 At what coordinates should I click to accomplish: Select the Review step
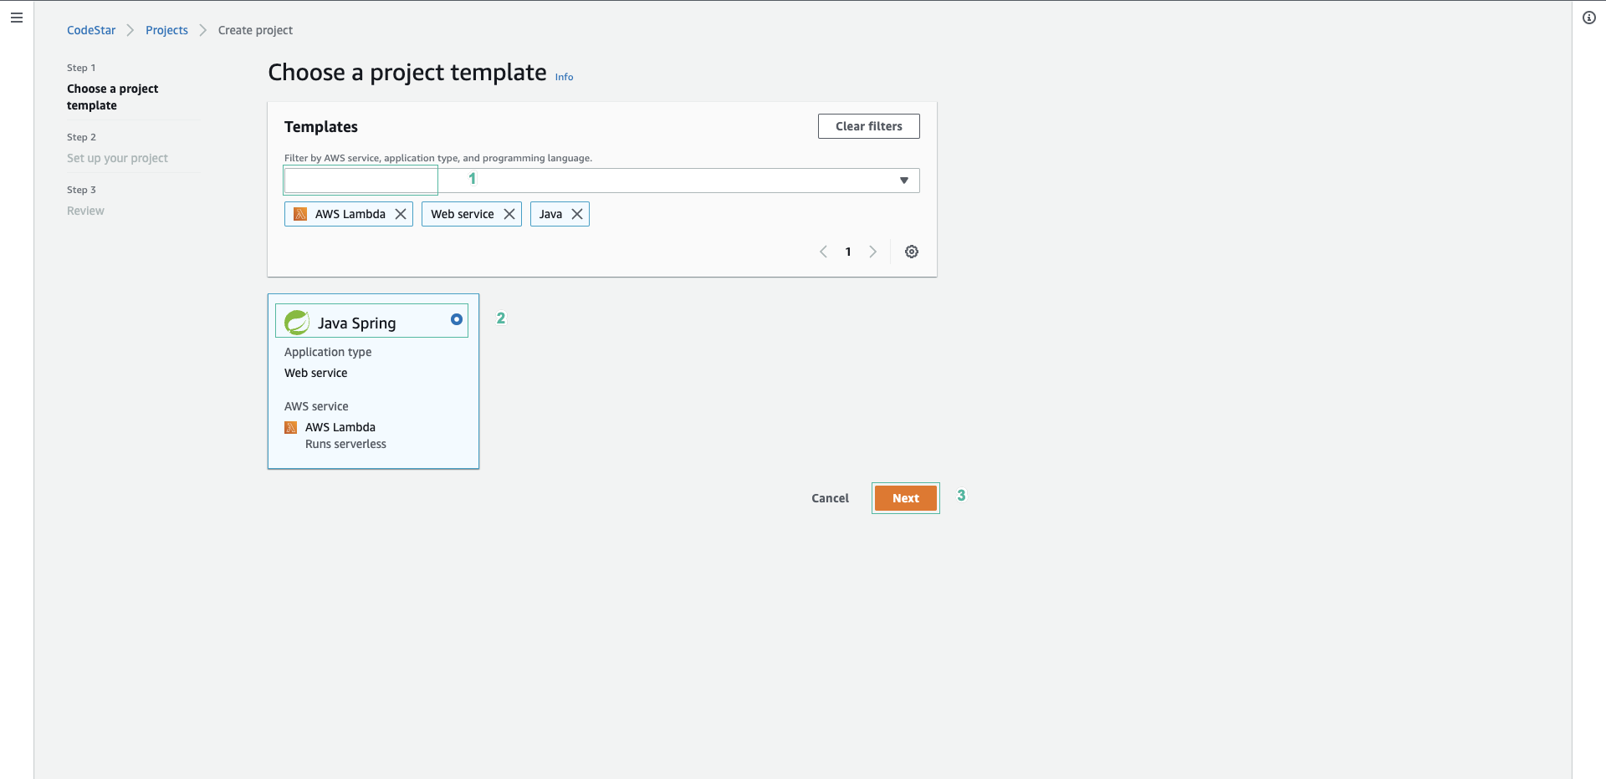[85, 211]
